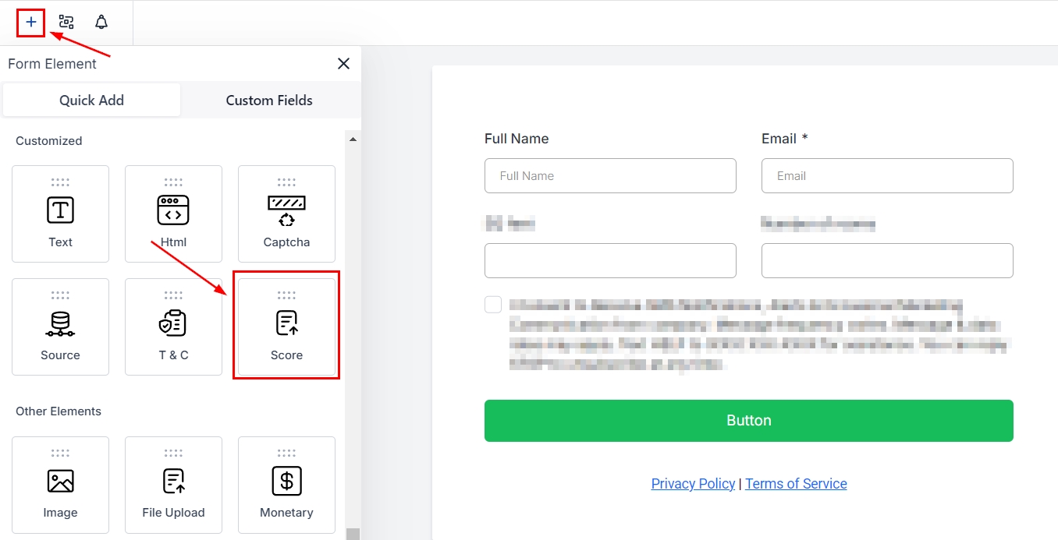Image resolution: width=1058 pixels, height=540 pixels.
Task: Click the Full Name input field
Action: [610, 176]
